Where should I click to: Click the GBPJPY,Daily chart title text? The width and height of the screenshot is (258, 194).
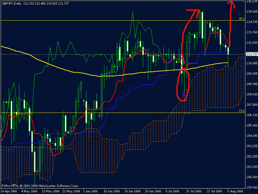(12, 3)
